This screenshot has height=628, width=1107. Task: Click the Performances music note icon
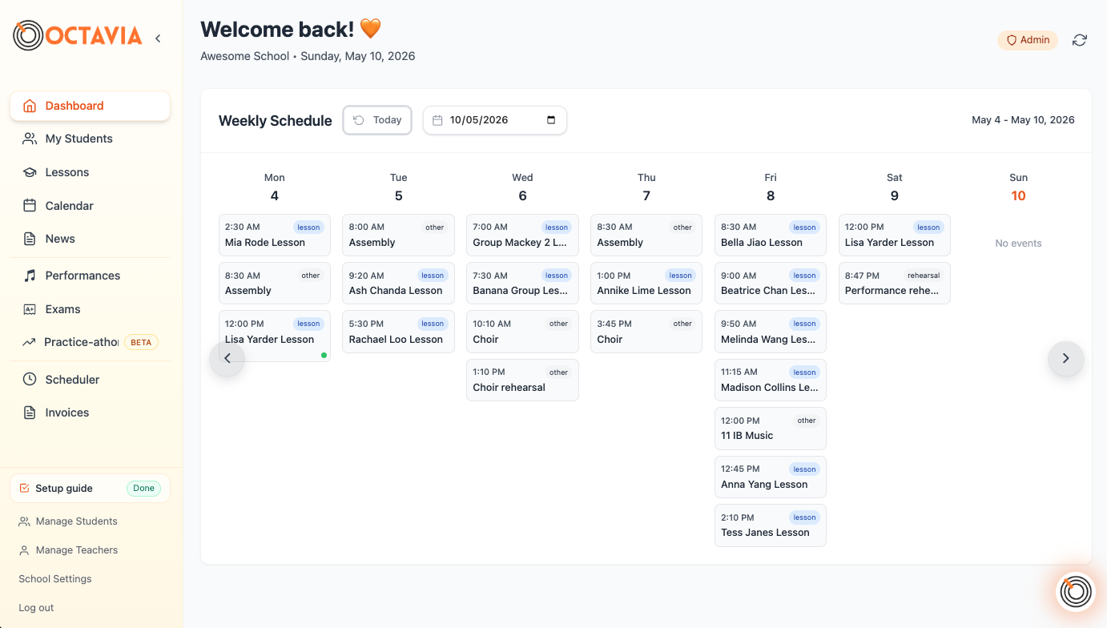tap(30, 276)
